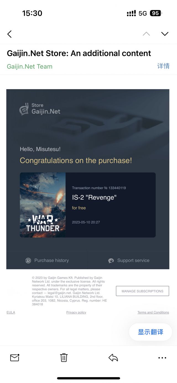The image size is (177, 383).
Task: Open 详情 sender details
Action: (x=163, y=66)
